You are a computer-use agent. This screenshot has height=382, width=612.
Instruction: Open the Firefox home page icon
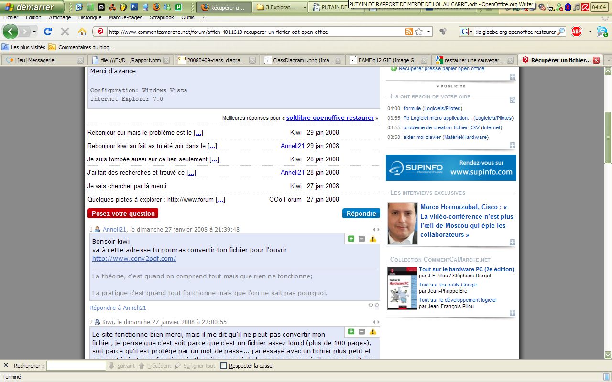pyautogui.click(x=82, y=32)
